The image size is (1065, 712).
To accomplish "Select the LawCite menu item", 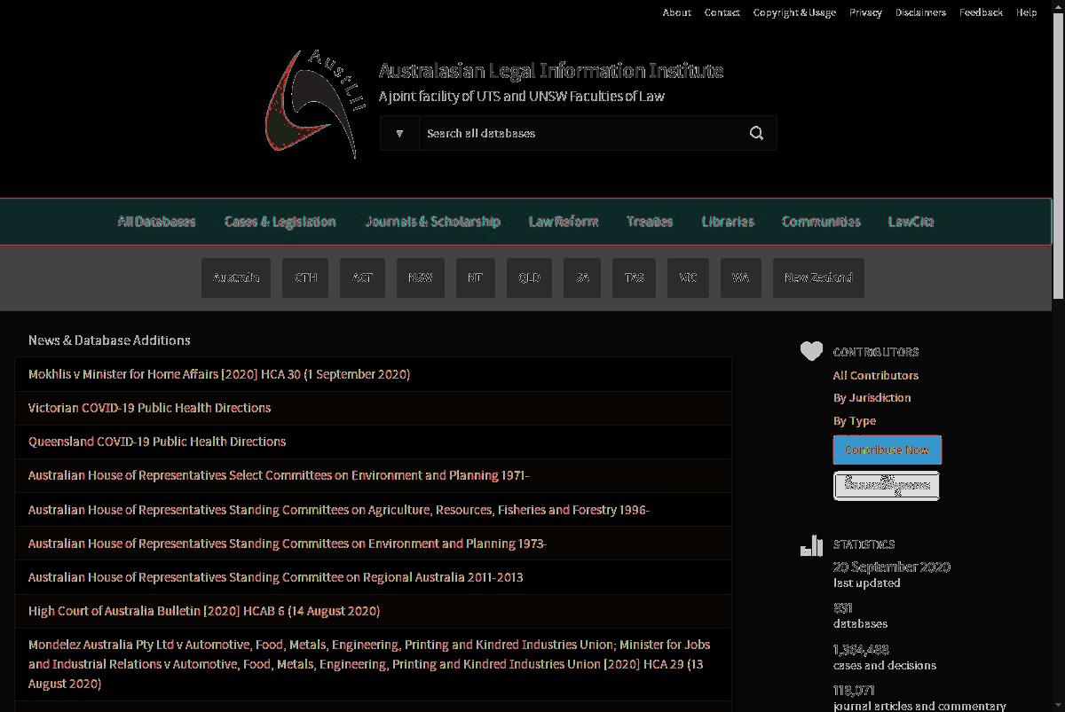I will coord(911,222).
